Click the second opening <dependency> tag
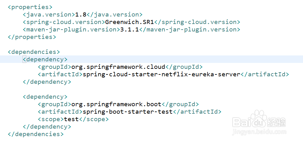This screenshot has width=303, height=142. [x=45, y=97]
